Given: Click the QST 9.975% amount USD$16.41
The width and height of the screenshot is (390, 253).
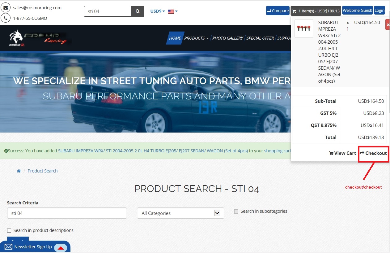Looking at the screenshot, I should point(372,125).
